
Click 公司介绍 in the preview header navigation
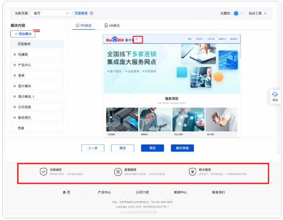[211, 39]
